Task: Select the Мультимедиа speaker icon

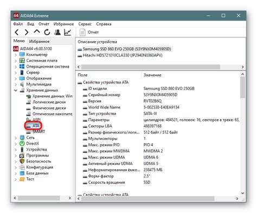Action: coord(22,84)
